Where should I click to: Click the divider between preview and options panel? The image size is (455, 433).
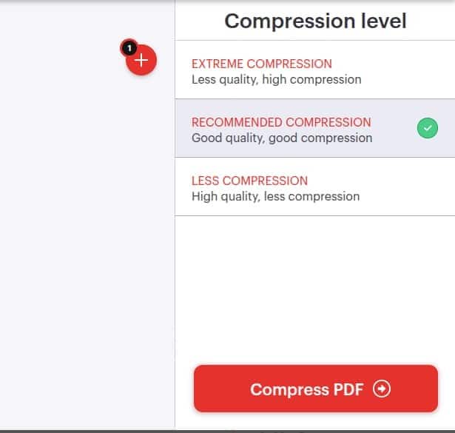pyautogui.click(x=175, y=222)
